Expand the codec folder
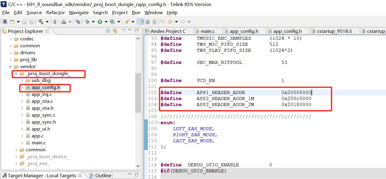Viewport: 386px width, 179px height. [11, 39]
